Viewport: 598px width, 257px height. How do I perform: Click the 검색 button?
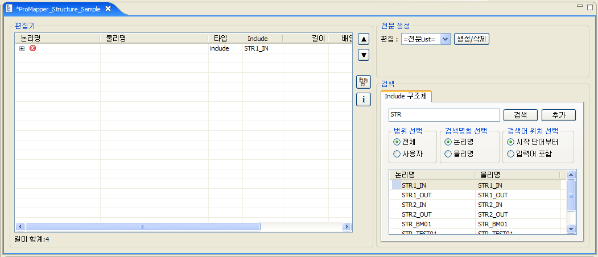[520, 115]
